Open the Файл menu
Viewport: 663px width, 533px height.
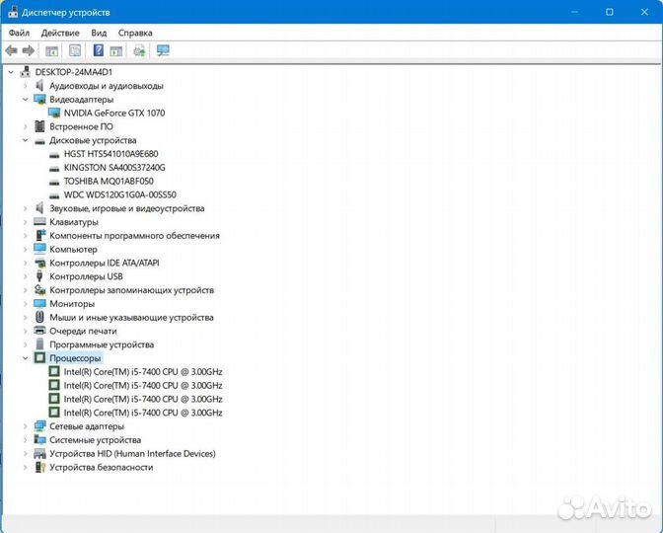point(19,32)
